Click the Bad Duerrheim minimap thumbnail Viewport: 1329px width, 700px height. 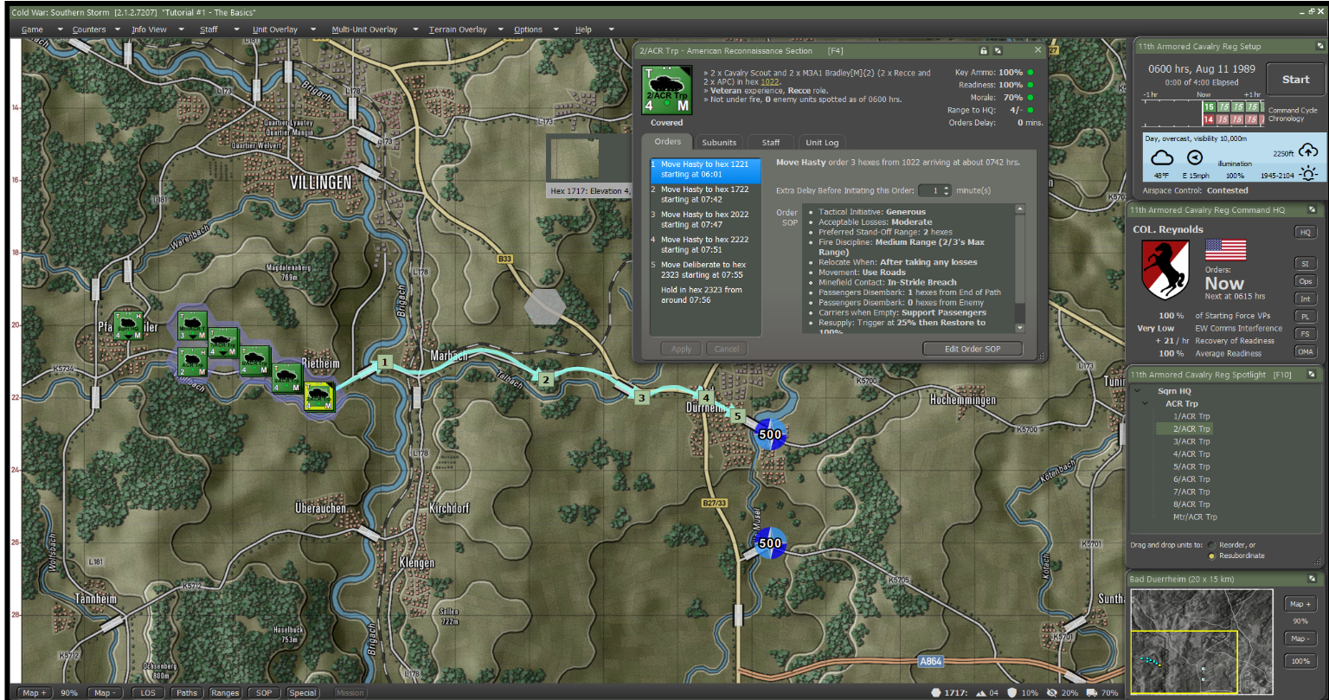1203,641
